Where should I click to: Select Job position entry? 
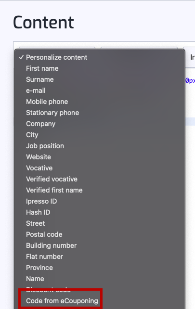(100, 146)
